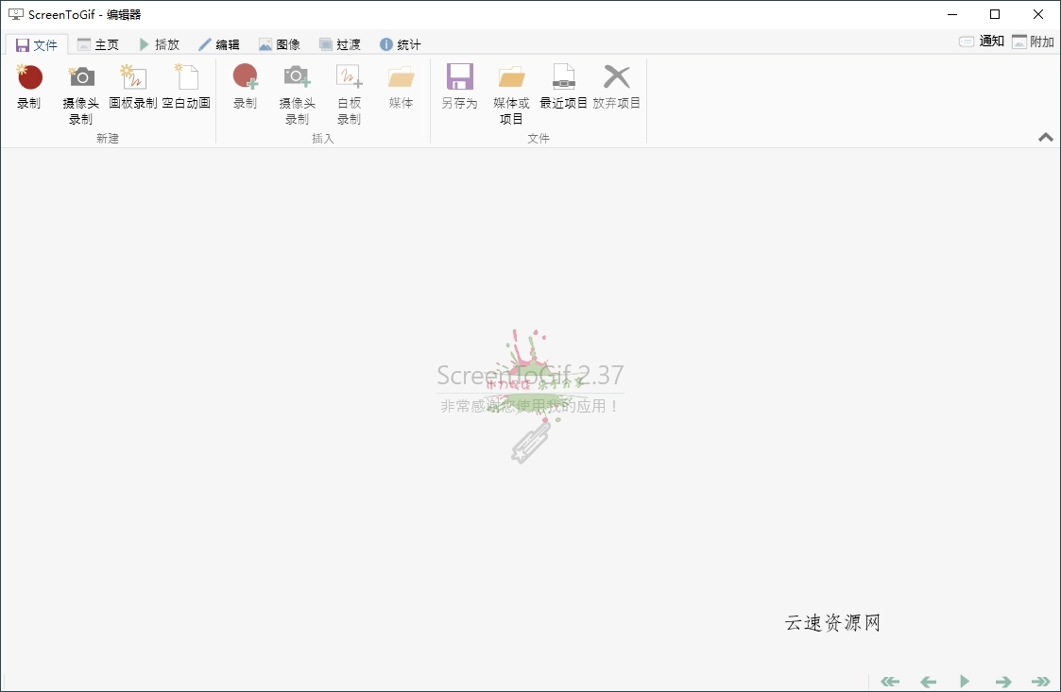
Task: Insert frames from the whiteboard recorder
Action: pyautogui.click(x=348, y=94)
